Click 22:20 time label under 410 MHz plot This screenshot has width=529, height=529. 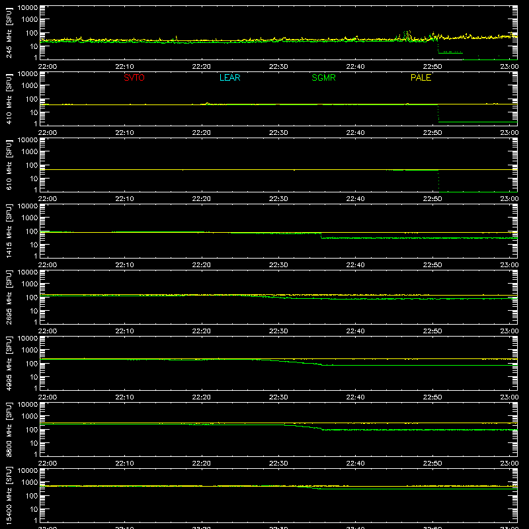pos(202,133)
